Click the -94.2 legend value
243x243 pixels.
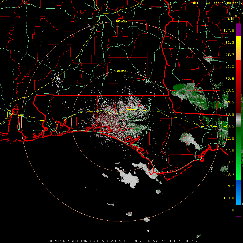pos(229,186)
